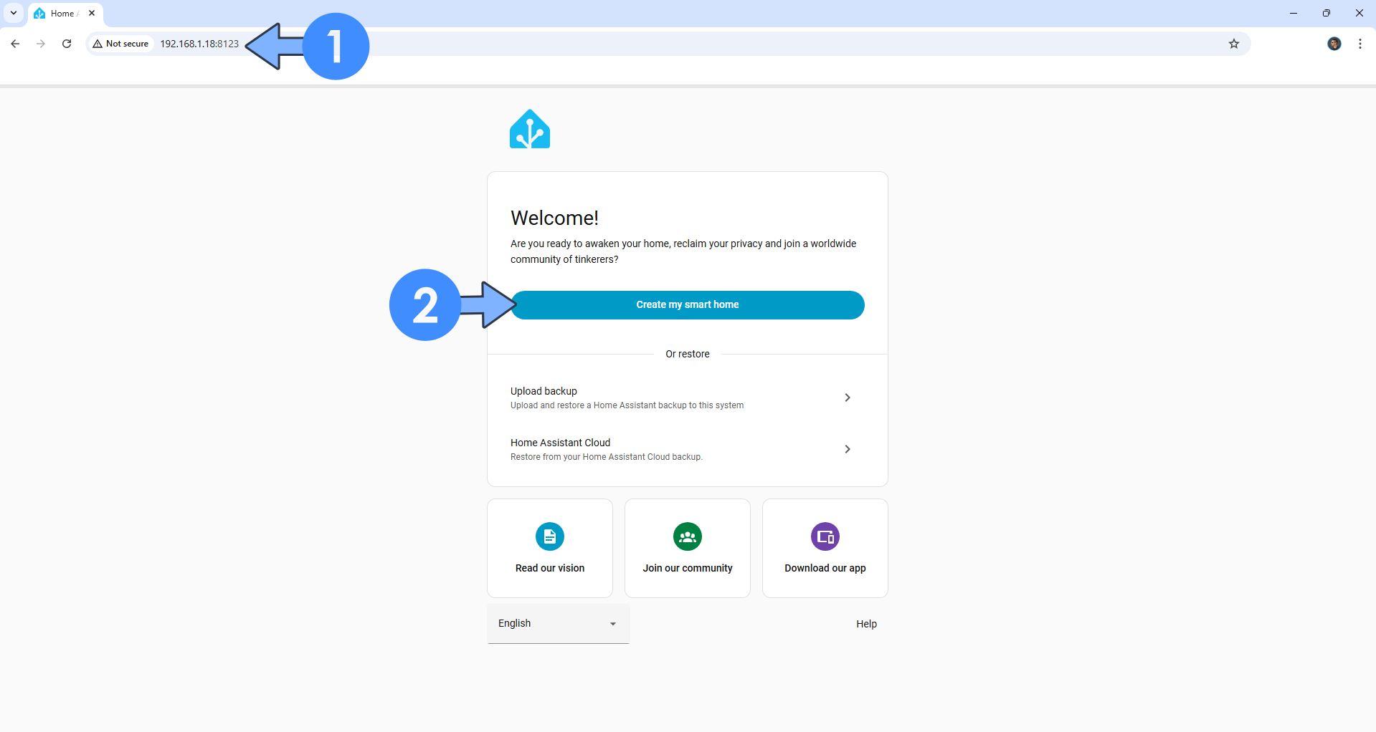Select the Home browser tab
Screen dimensions: 1376x732
pyautogui.click(x=61, y=13)
